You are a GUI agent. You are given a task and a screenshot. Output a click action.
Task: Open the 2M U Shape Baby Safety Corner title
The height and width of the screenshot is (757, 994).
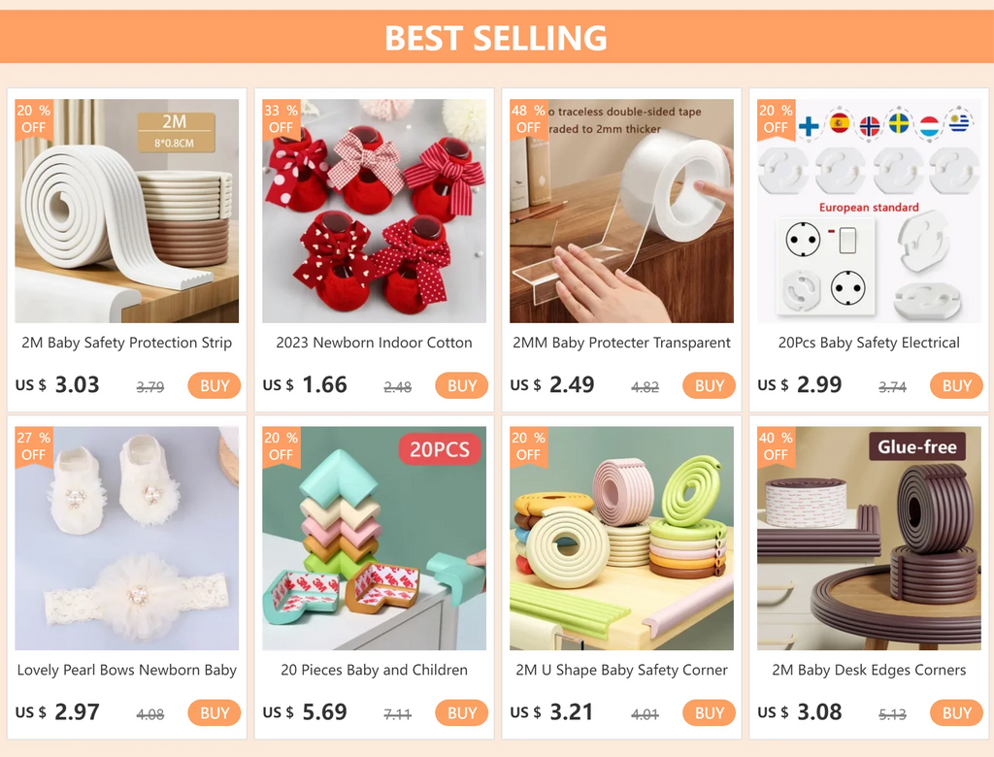[x=621, y=670]
